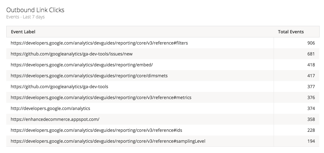Click the enhancedecommerce.appspot.com URL label
The image size is (324, 153).
coord(55,119)
